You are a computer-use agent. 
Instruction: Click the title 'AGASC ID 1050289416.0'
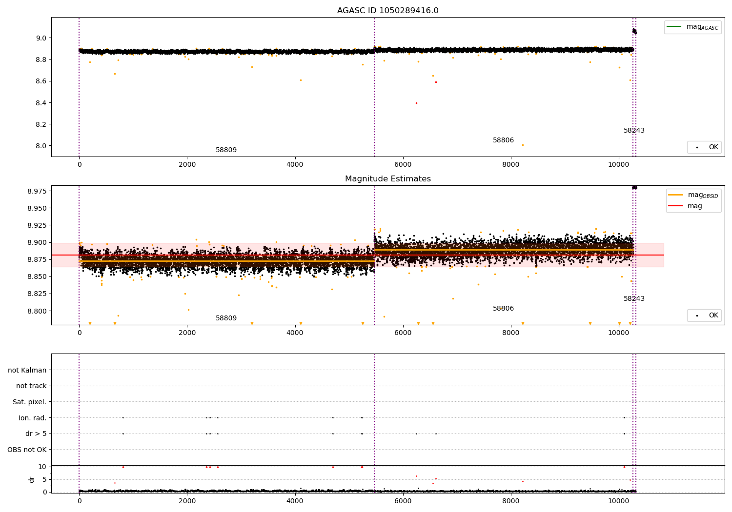[387, 11]
